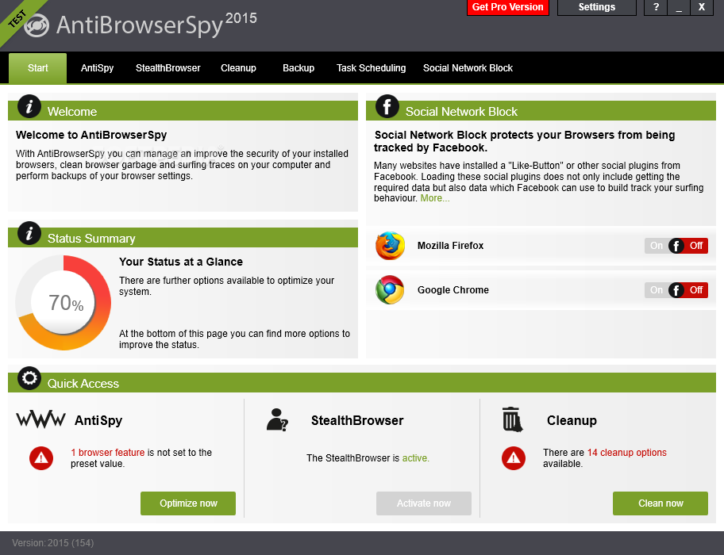The width and height of the screenshot is (724, 555).
Task: Open the Social Network Block tab
Action: (468, 68)
